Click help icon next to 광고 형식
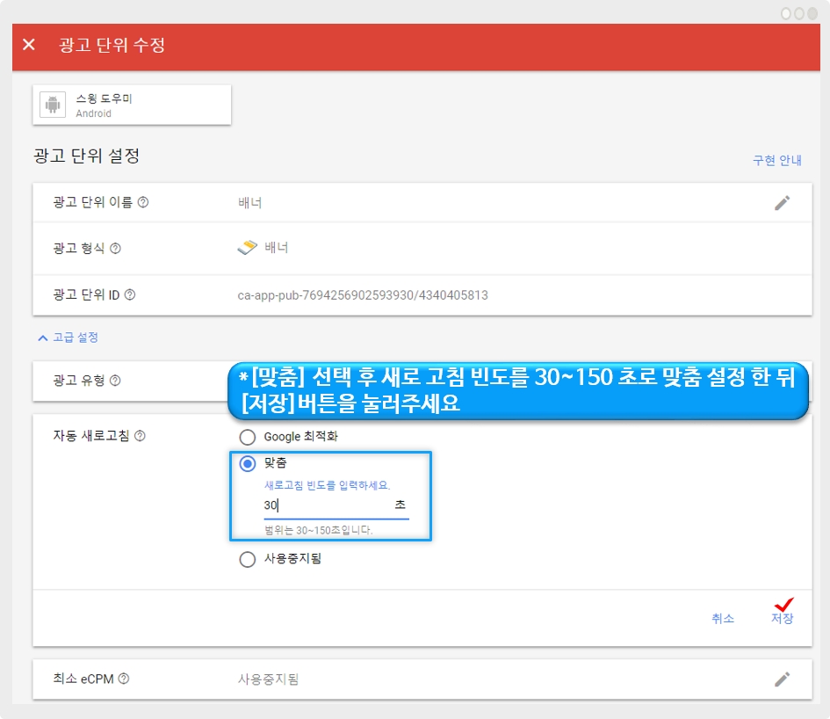Image resolution: width=830 pixels, height=719 pixels. (115, 249)
